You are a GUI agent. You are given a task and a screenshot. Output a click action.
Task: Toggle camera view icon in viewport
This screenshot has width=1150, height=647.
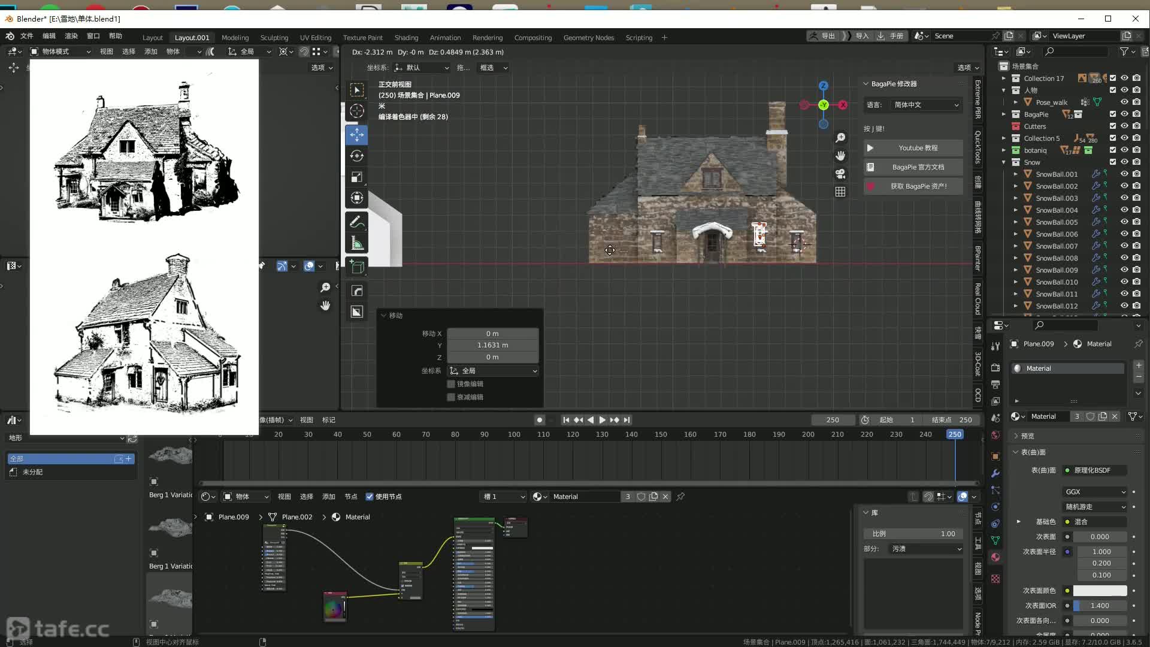(840, 174)
